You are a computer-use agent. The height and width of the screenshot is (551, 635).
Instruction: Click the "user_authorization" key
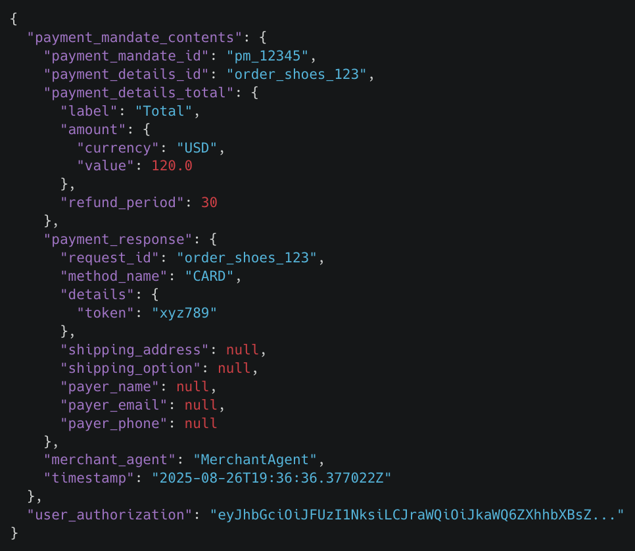(x=109, y=515)
